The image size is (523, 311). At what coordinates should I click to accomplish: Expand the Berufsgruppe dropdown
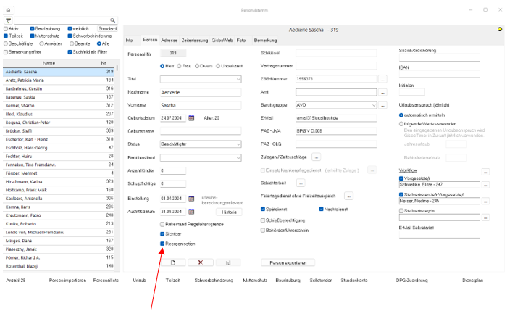tap(375, 104)
